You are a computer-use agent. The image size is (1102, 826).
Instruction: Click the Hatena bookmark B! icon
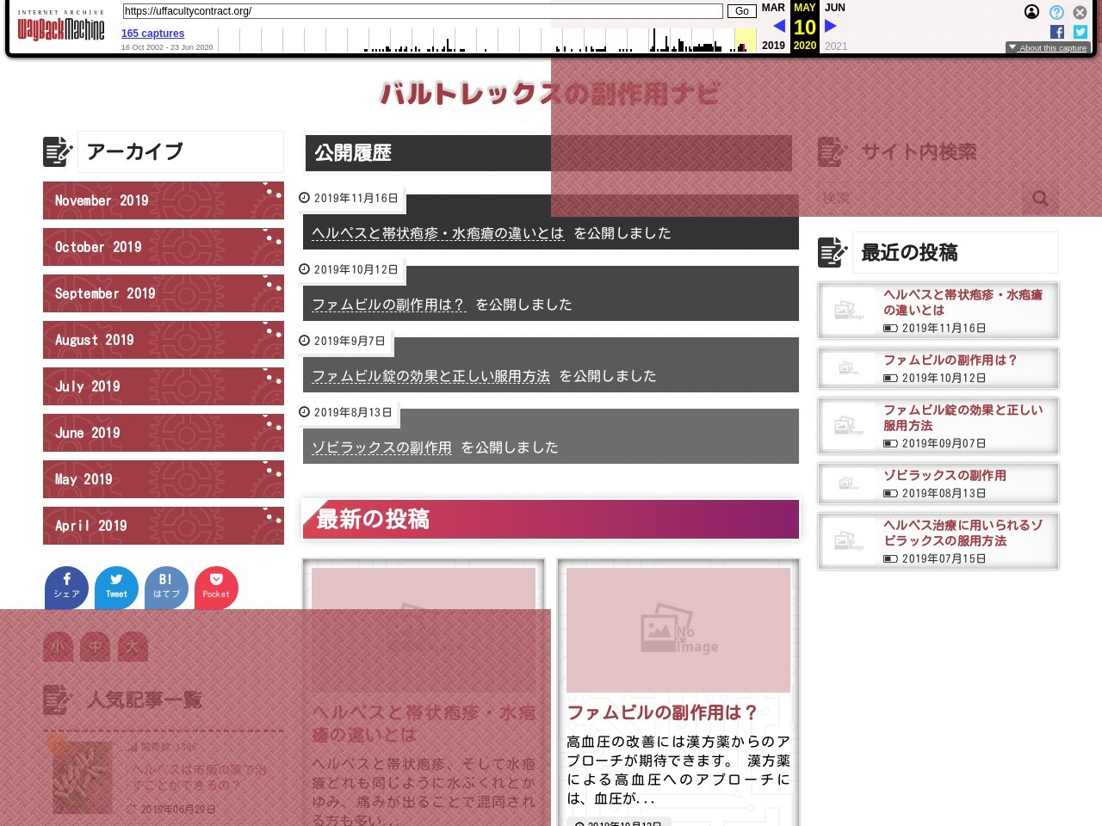point(166,587)
